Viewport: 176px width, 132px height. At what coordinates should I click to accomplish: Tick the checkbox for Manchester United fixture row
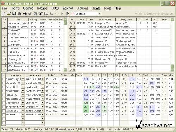[x=4, y=99]
